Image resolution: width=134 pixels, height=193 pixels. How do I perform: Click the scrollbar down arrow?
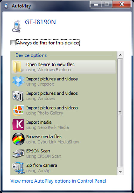coord(120,172)
